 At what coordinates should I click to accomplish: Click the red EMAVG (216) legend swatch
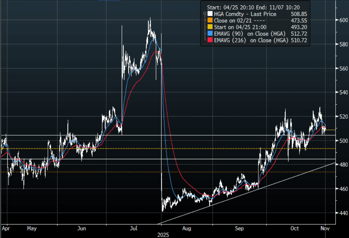pyautogui.click(x=210, y=40)
